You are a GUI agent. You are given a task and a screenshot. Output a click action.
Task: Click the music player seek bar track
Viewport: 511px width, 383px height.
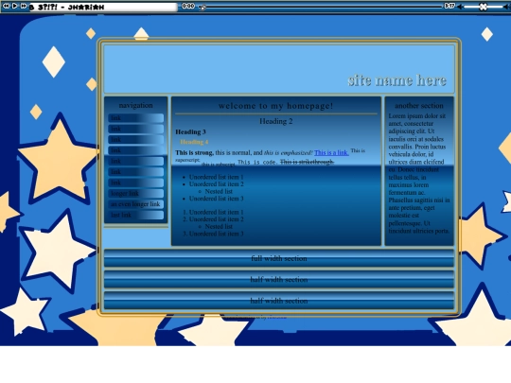(323, 7)
